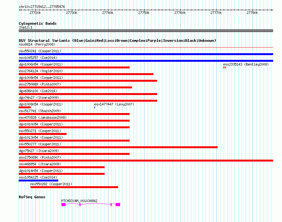Select the short dgv1009n54 (Cooper2011) red bar

25,107
